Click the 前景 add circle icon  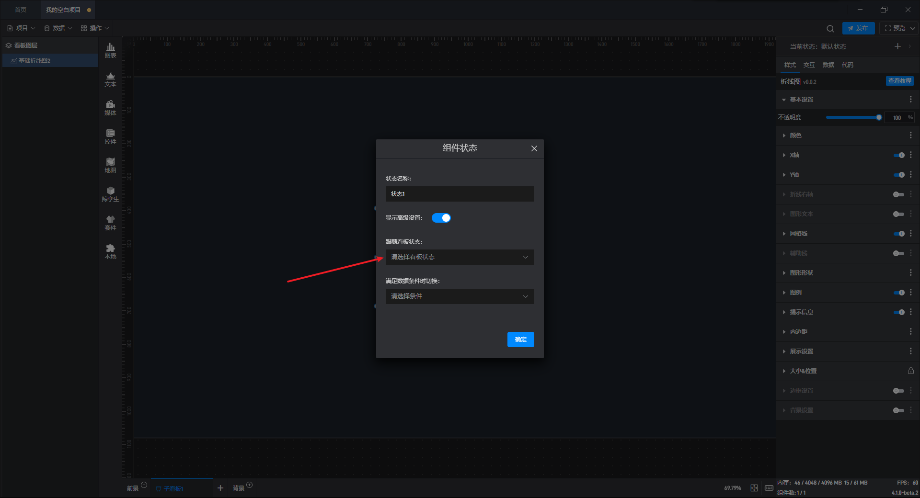[x=144, y=485]
